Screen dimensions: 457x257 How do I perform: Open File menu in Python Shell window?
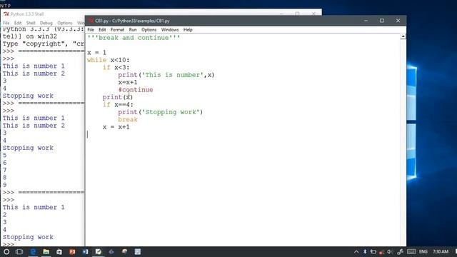(x=6, y=23)
